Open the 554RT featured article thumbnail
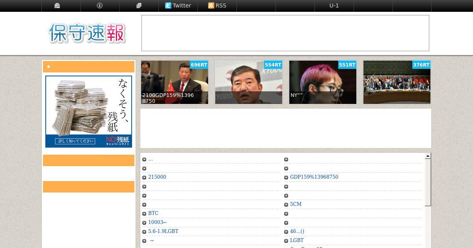This screenshot has width=473, height=248. point(249,82)
